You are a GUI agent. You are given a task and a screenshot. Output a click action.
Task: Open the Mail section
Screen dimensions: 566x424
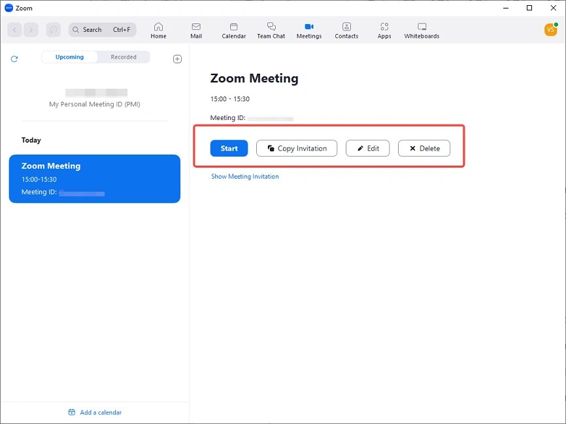point(196,30)
